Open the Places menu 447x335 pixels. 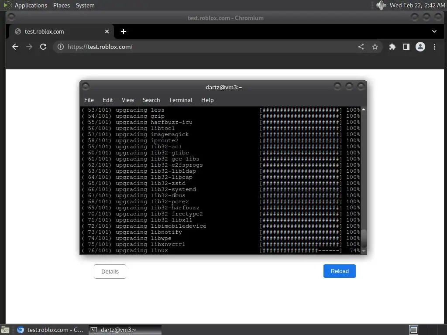[x=62, y=5]
